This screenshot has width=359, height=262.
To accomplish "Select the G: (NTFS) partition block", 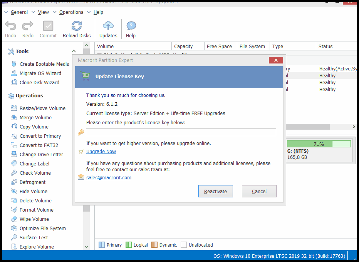I will click(x=319, y=151).
